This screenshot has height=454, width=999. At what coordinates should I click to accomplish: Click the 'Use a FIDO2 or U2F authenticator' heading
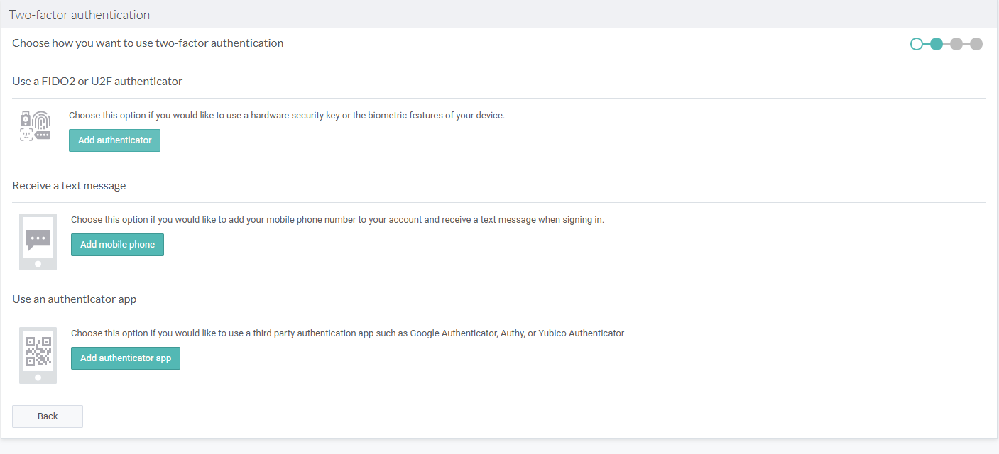pyautogui.click(x=97, y=82)
